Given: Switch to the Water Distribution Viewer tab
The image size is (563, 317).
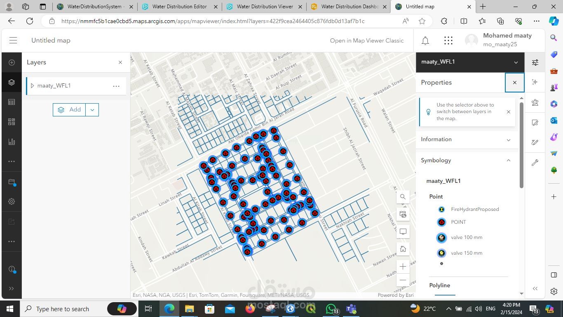Looking at the screenshot, I should pyautogui.click(x=264, y=7).
